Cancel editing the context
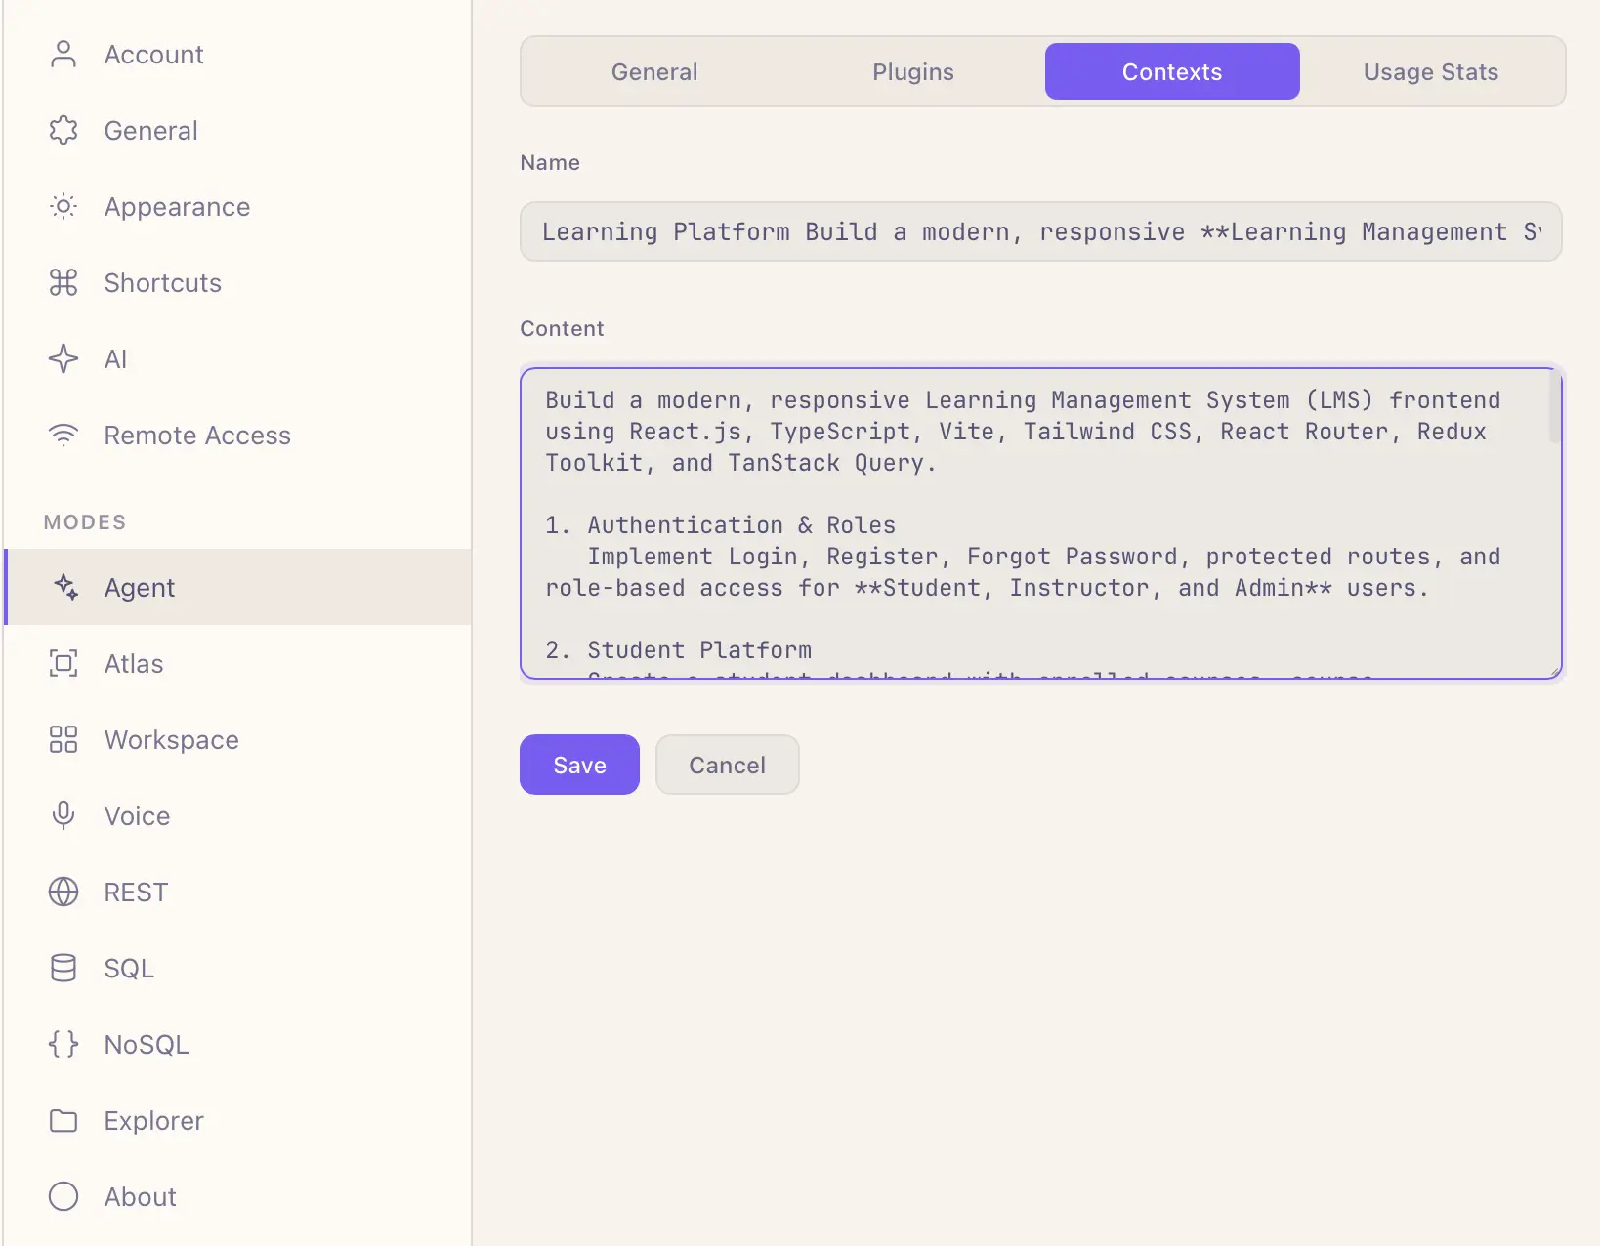Viewport: 1600px width, 1246px height. click(728, 765)
